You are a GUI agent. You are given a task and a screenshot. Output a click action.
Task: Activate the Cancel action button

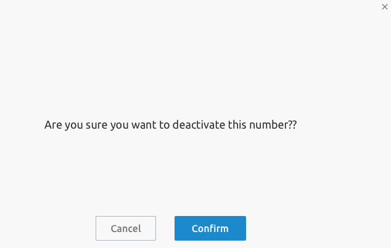tap(126, 228)
